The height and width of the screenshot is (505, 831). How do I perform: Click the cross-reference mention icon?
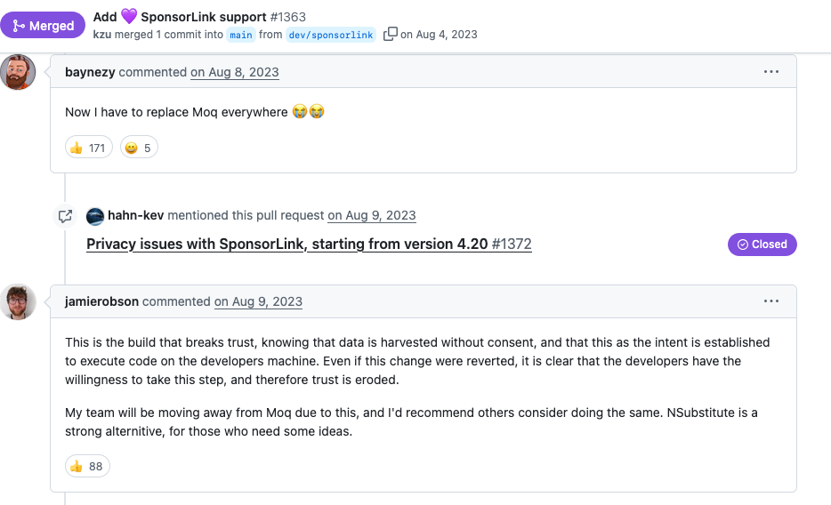(x=65, y=216)
